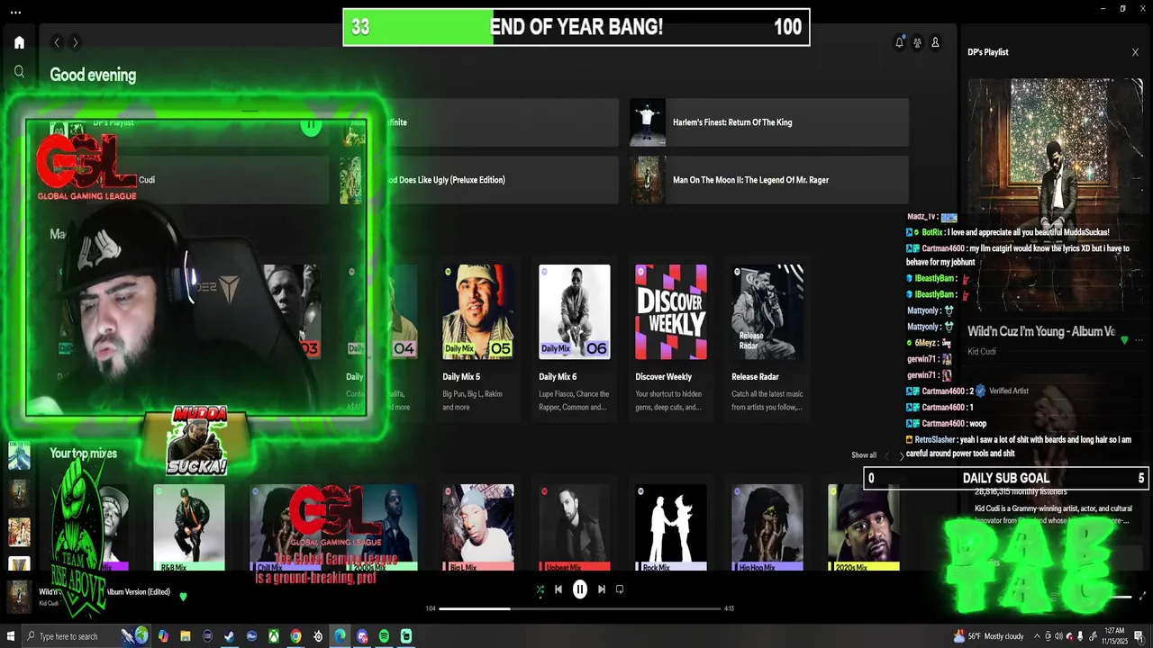Open Microsoft Edge from taskbar
This screenshot has width=1153, height=648.
pos(340,636)
